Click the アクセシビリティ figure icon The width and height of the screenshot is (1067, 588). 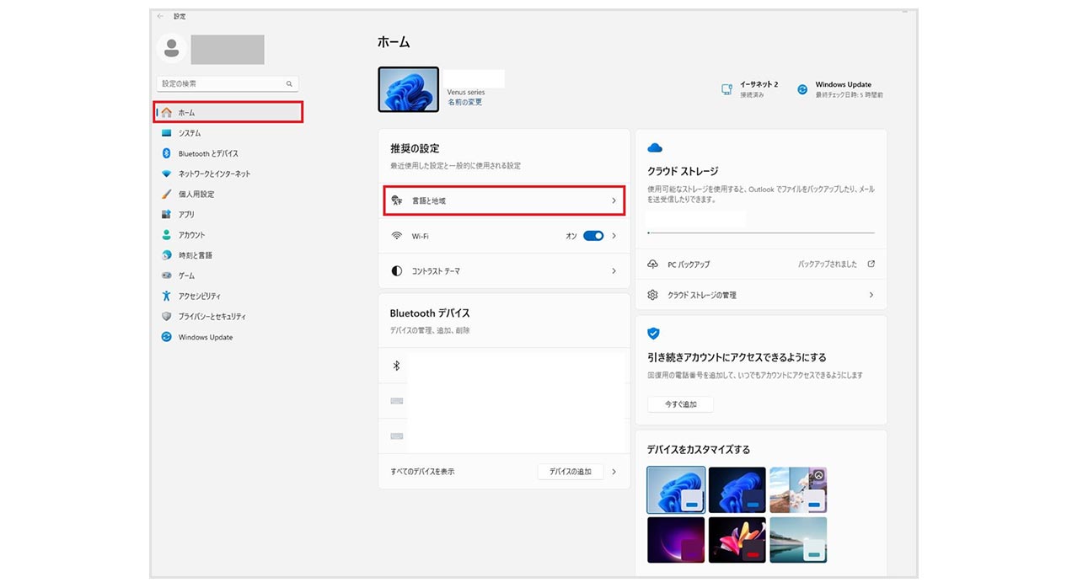(x=167, y=296)
